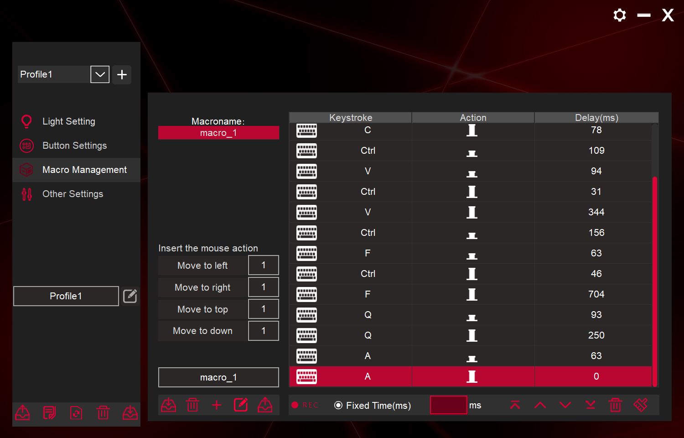Click the keyboard icon in the selected A row
Viewport: 684px width, 438px height.
pyautogui.click(x=306, y=376)
